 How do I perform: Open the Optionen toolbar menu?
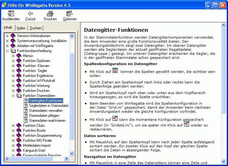click(x=70, y=13)
